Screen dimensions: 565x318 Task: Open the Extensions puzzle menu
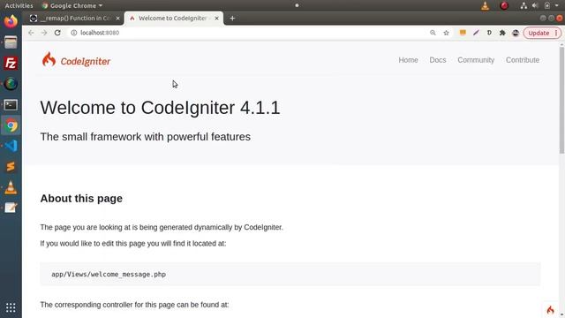(x=502, y=33)
